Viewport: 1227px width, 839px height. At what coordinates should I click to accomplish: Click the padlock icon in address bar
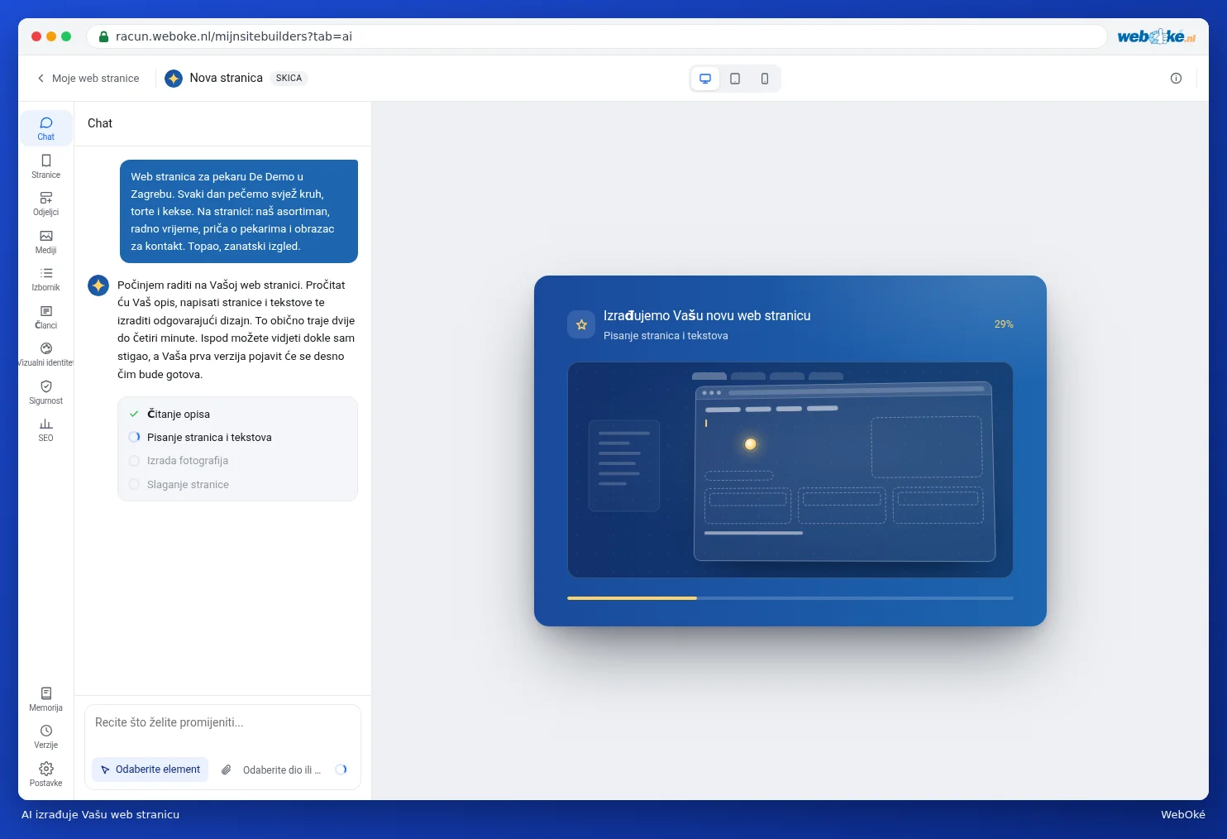[x=103, y=36]
